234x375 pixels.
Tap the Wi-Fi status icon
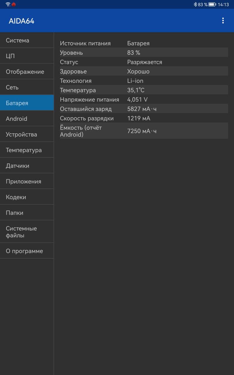coord(8,4)
